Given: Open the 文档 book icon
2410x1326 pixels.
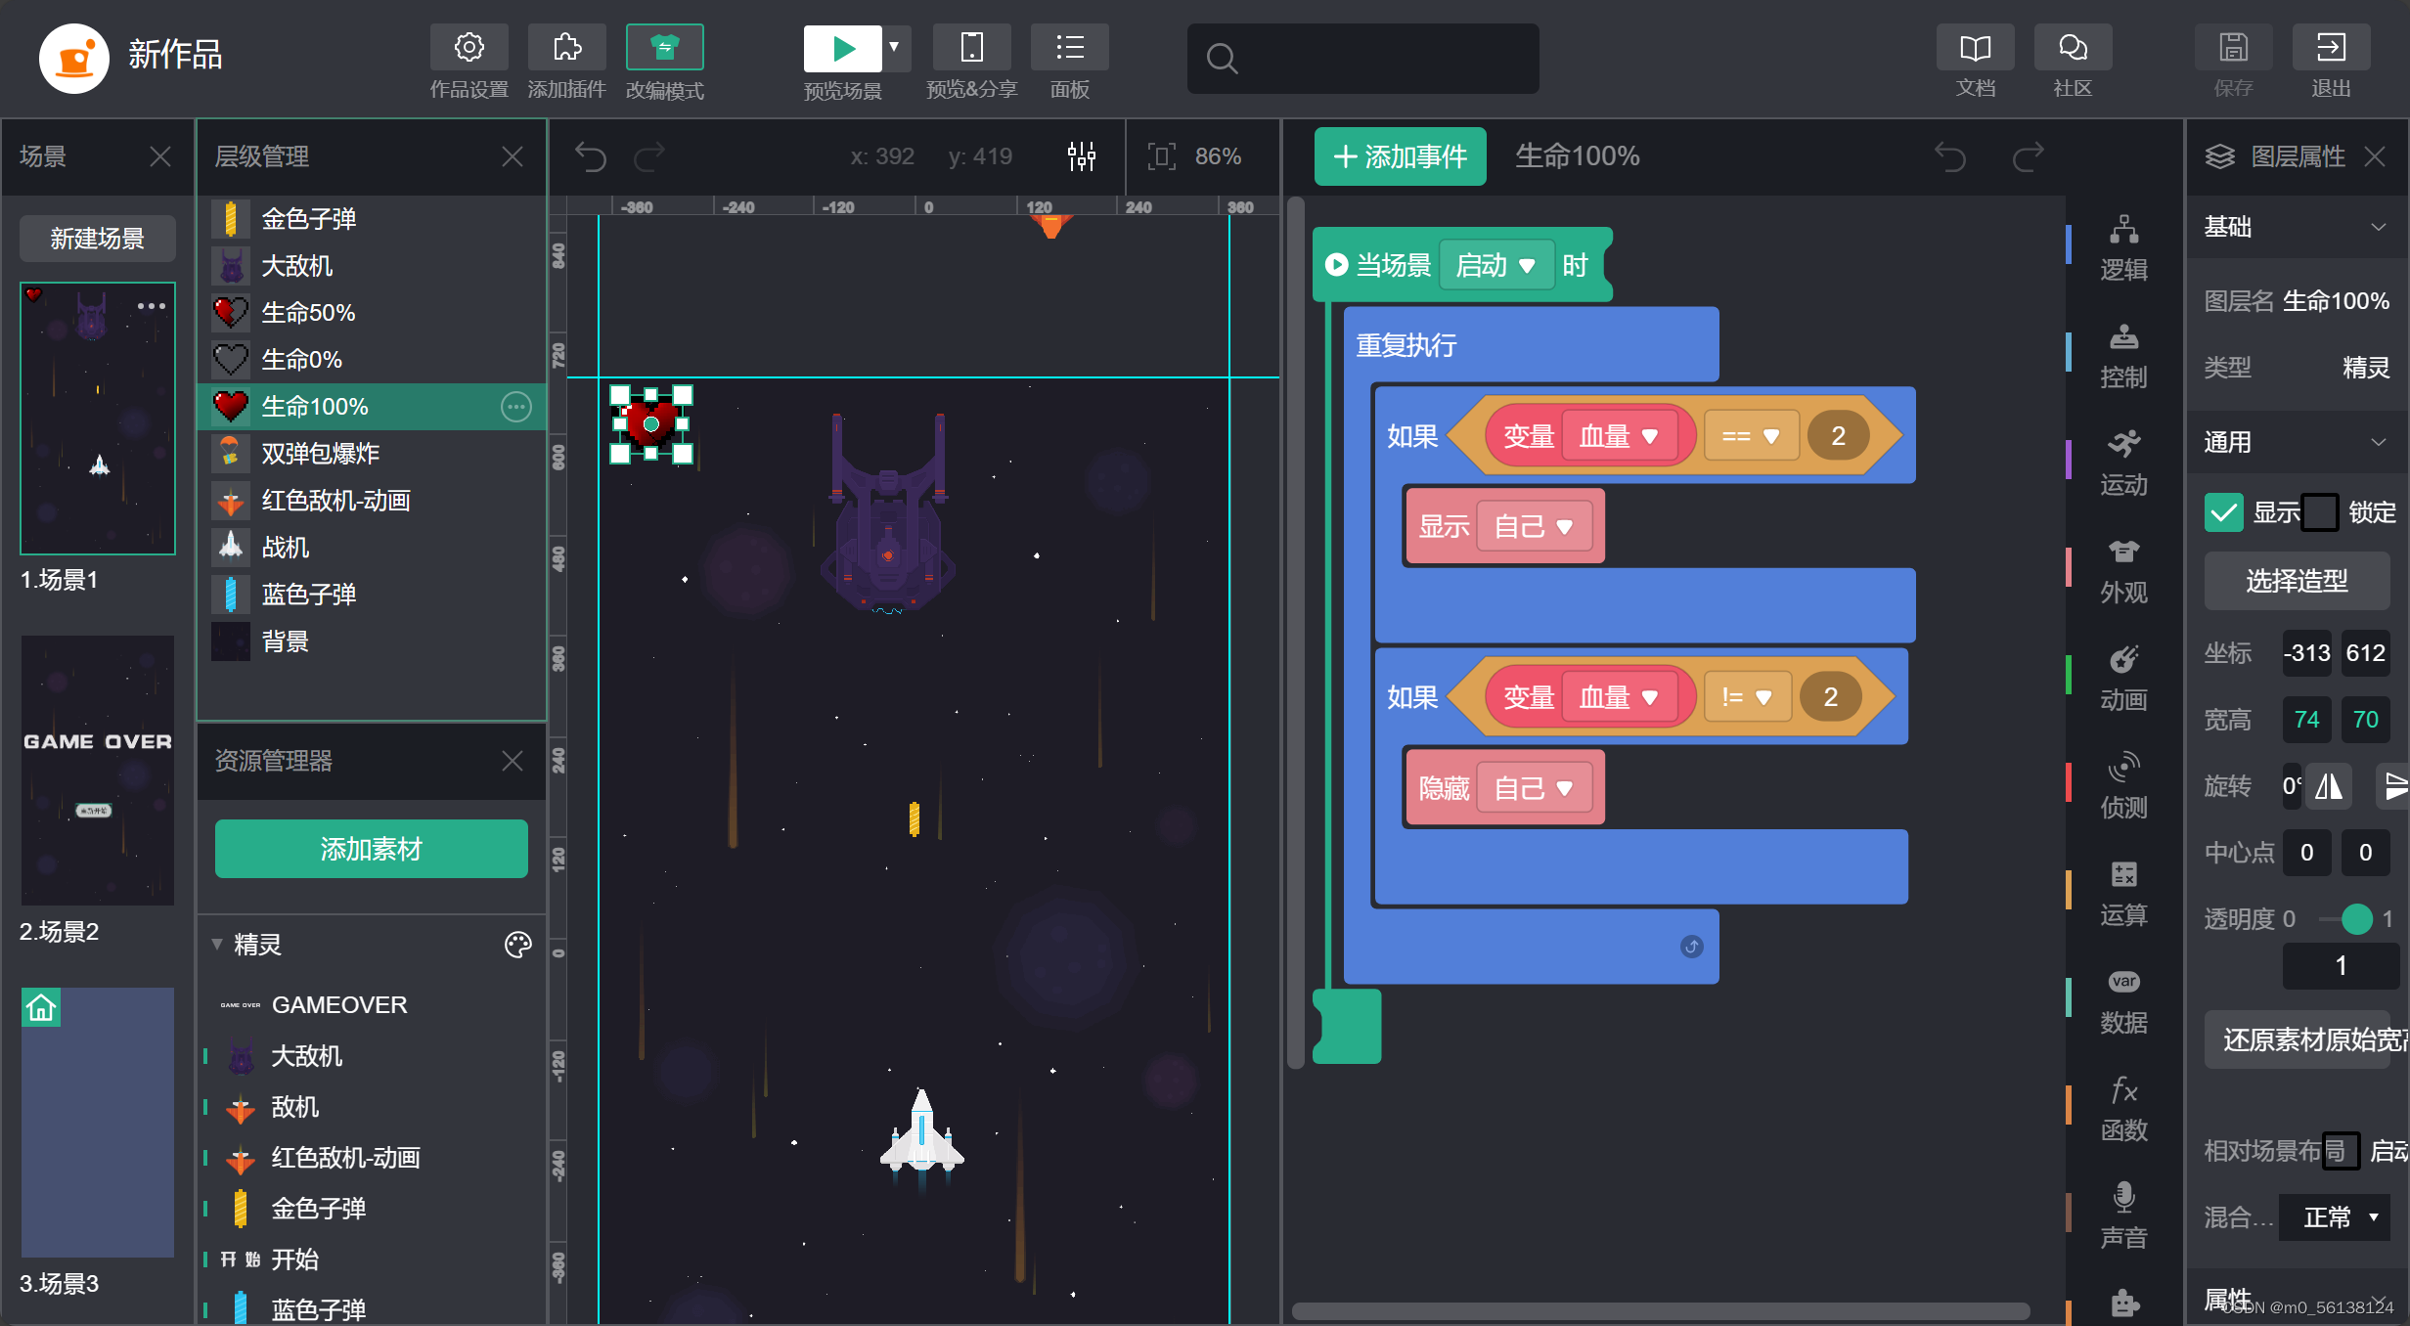Looking at the screenshot, I should (1975, 48).
